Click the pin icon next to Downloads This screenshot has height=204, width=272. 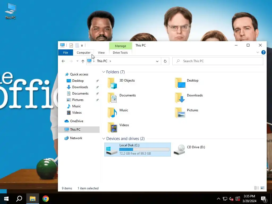tap(97, 87)
